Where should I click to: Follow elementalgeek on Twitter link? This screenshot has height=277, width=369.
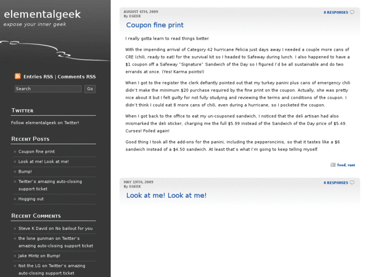tap(45, 122)
